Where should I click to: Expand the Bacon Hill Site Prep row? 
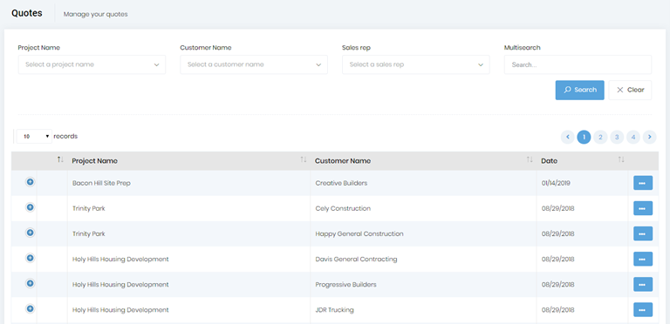click(x=30, y=182)
